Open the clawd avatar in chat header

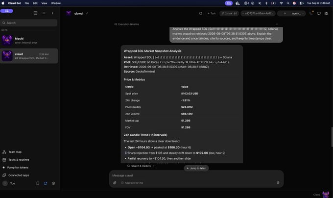[69, 13]
